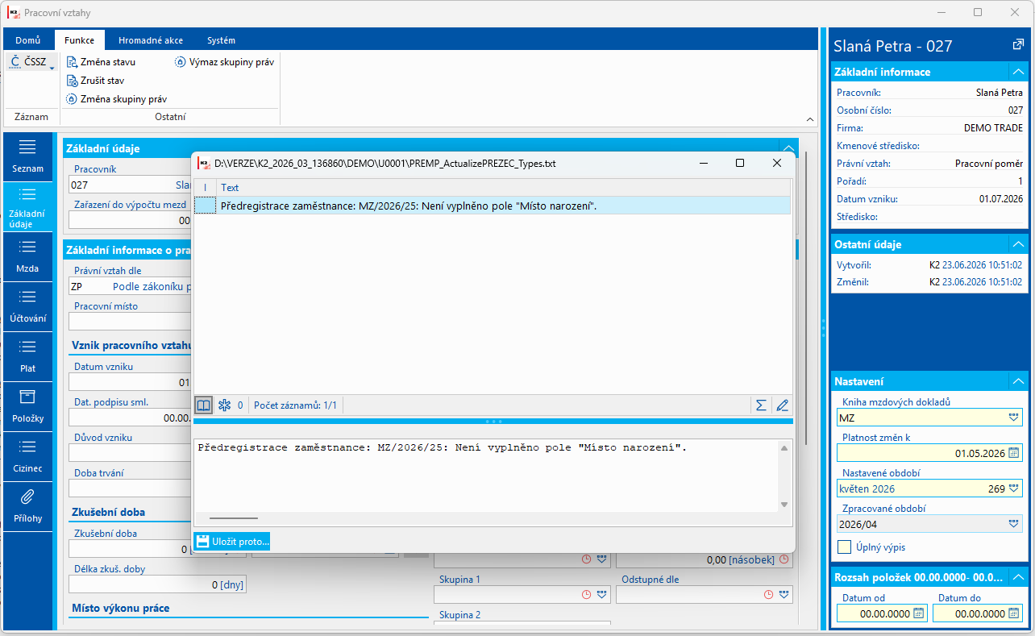Switch to the Funkce ribbon tab

80,40
